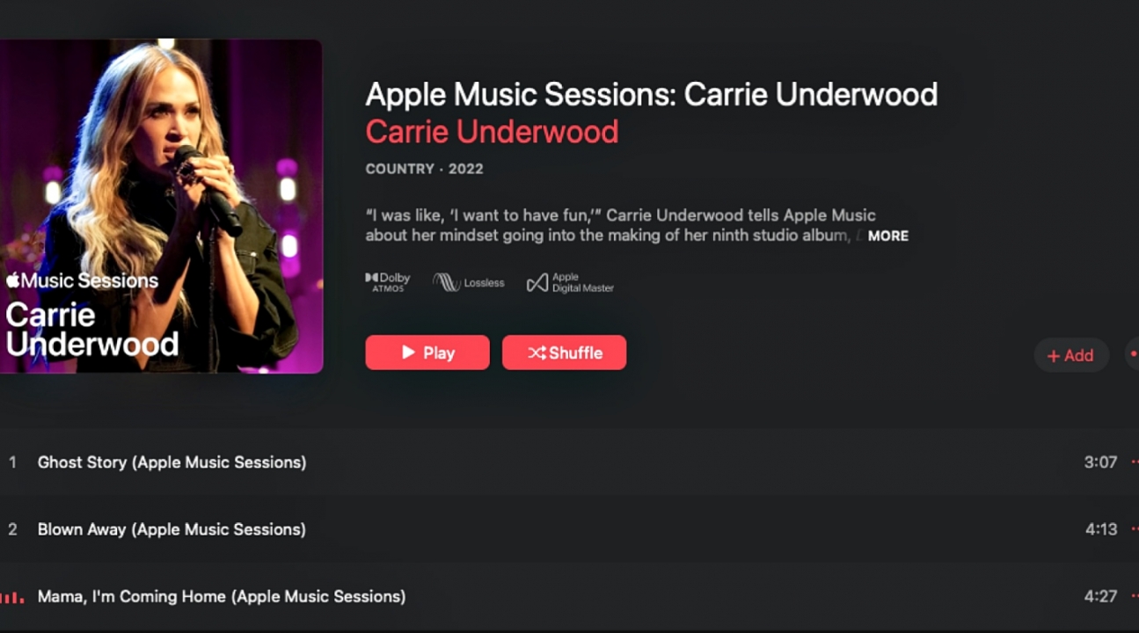The image size is (1139, 633).
Task: Open the Carrie Underwood artist link
Action: 493,132
